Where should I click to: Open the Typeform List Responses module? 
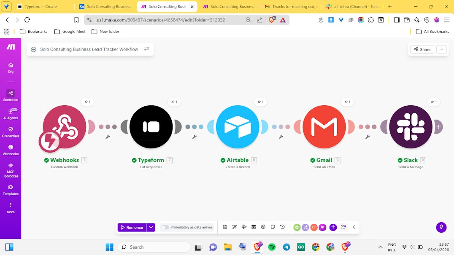[x=151, y=126]
